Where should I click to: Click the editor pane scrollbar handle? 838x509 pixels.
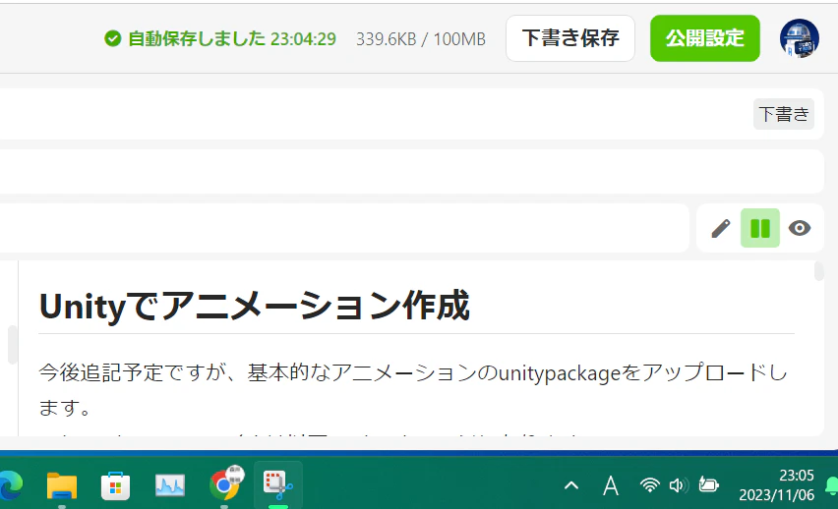[x=12, y=345]
